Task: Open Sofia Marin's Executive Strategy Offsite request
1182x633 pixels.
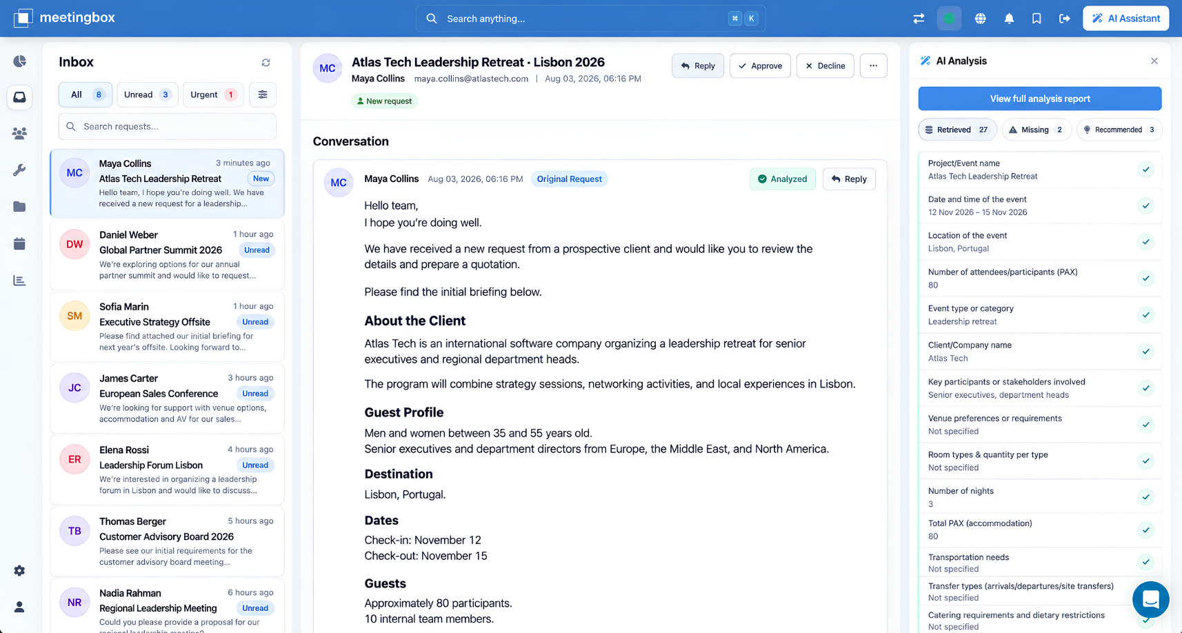Action: 167,326
